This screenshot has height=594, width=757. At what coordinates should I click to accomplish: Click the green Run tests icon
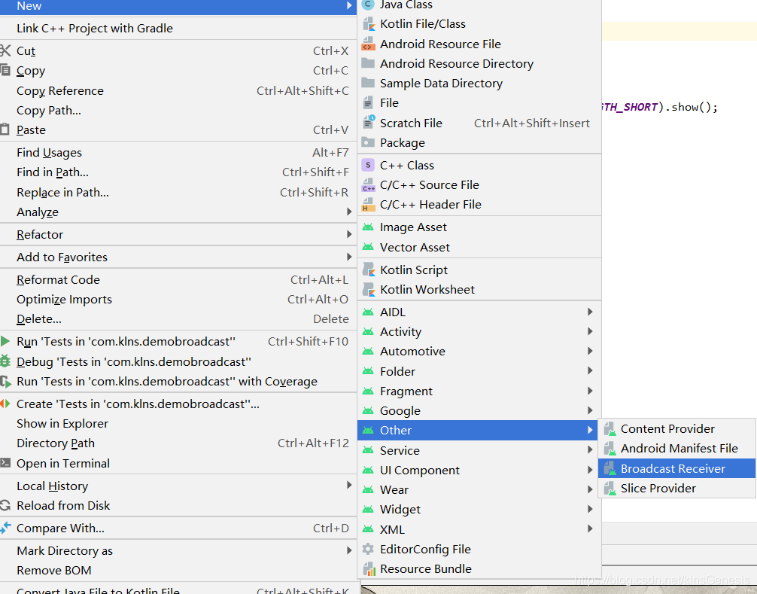tap(5, 342)
